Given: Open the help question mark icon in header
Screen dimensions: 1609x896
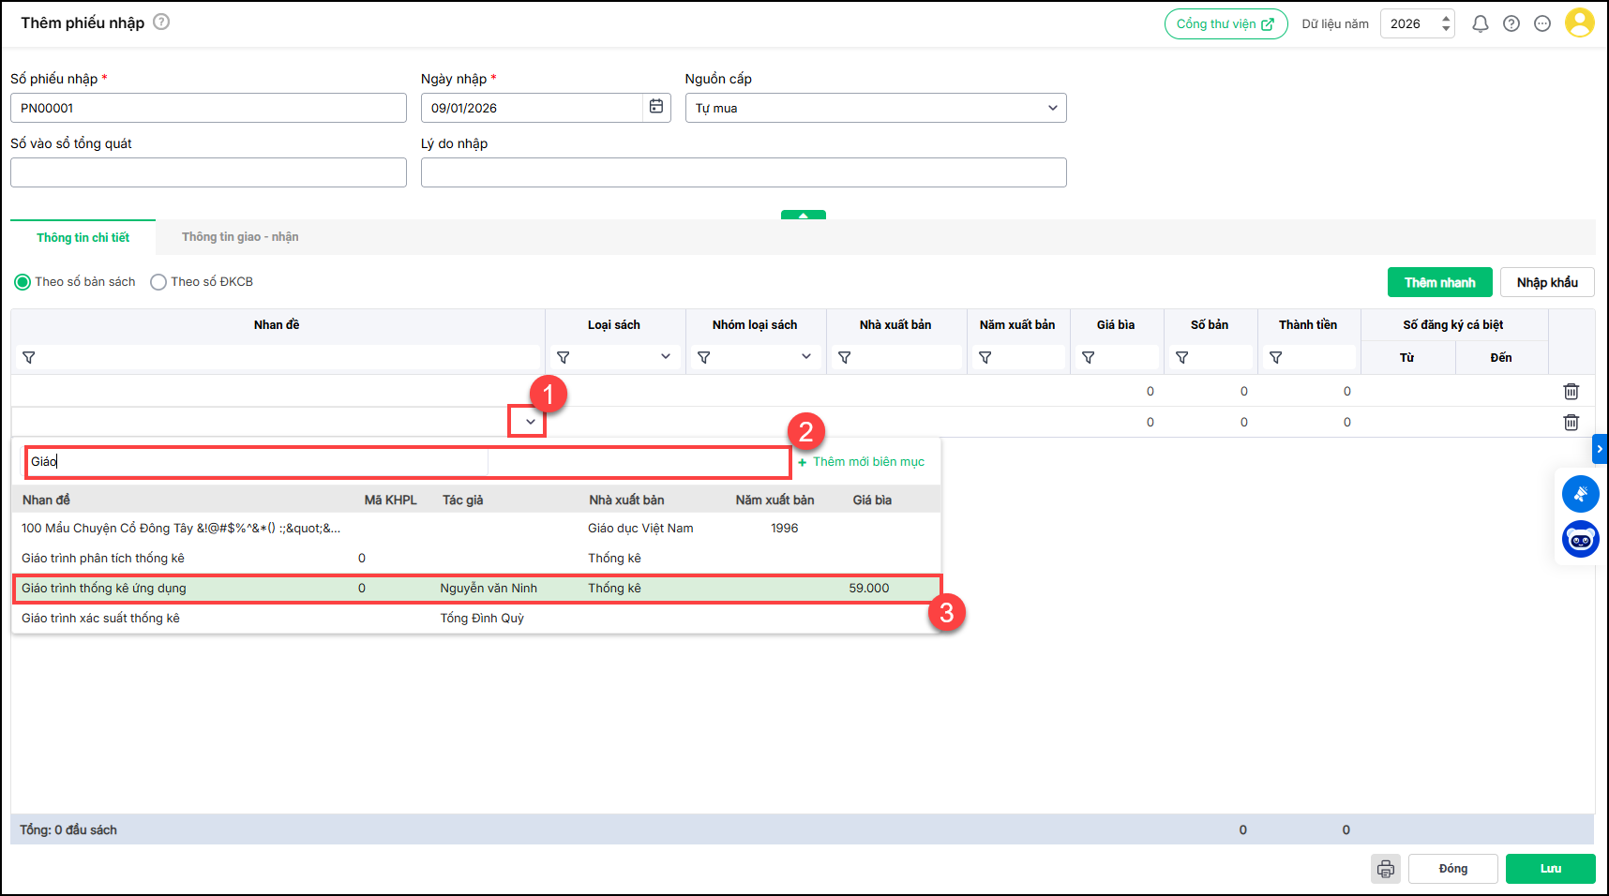Looking at the screenshot, I should coord(1511,24).
